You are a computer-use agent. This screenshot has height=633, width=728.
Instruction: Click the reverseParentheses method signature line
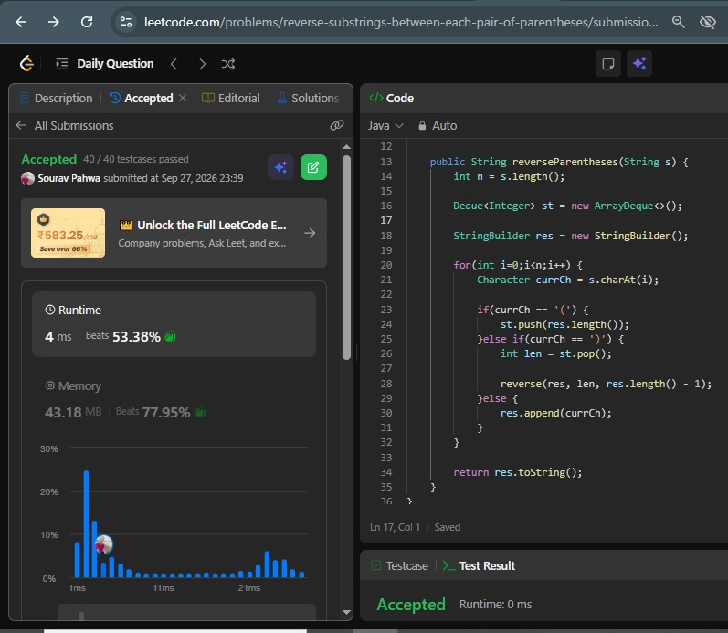coord(558,162)
